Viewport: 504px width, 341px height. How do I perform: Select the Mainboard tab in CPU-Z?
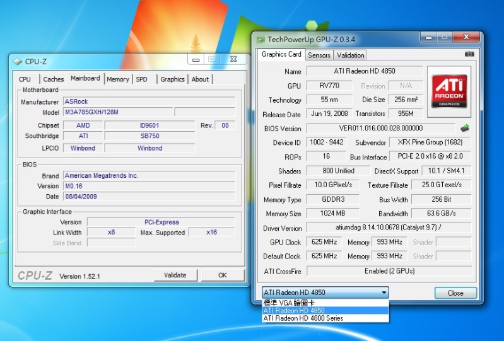point(86,78)
